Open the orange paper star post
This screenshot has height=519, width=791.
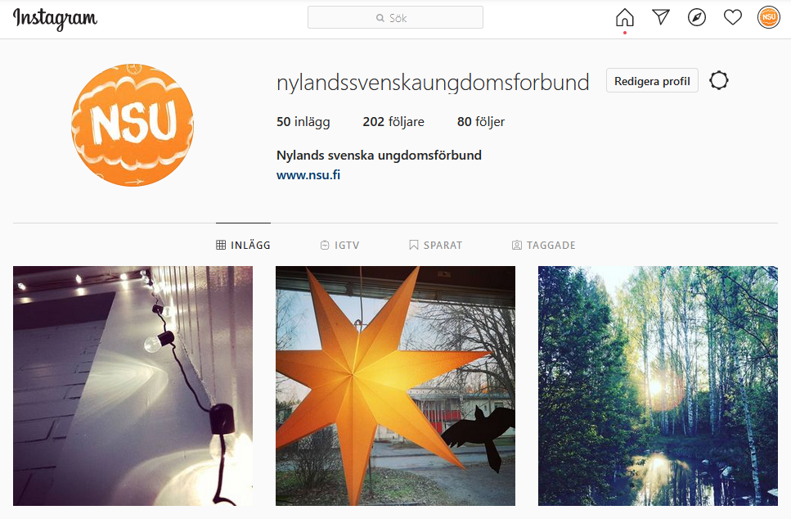(396, 386)
